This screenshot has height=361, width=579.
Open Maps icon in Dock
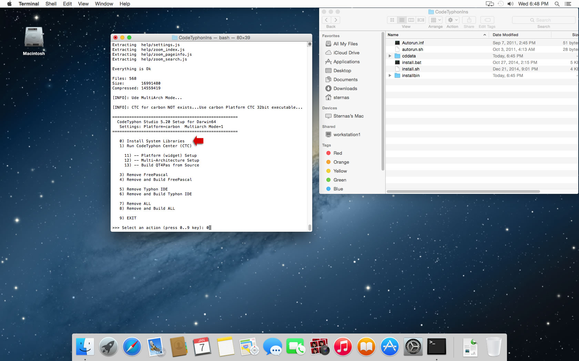pyautogui.click(x=249, y=346)
